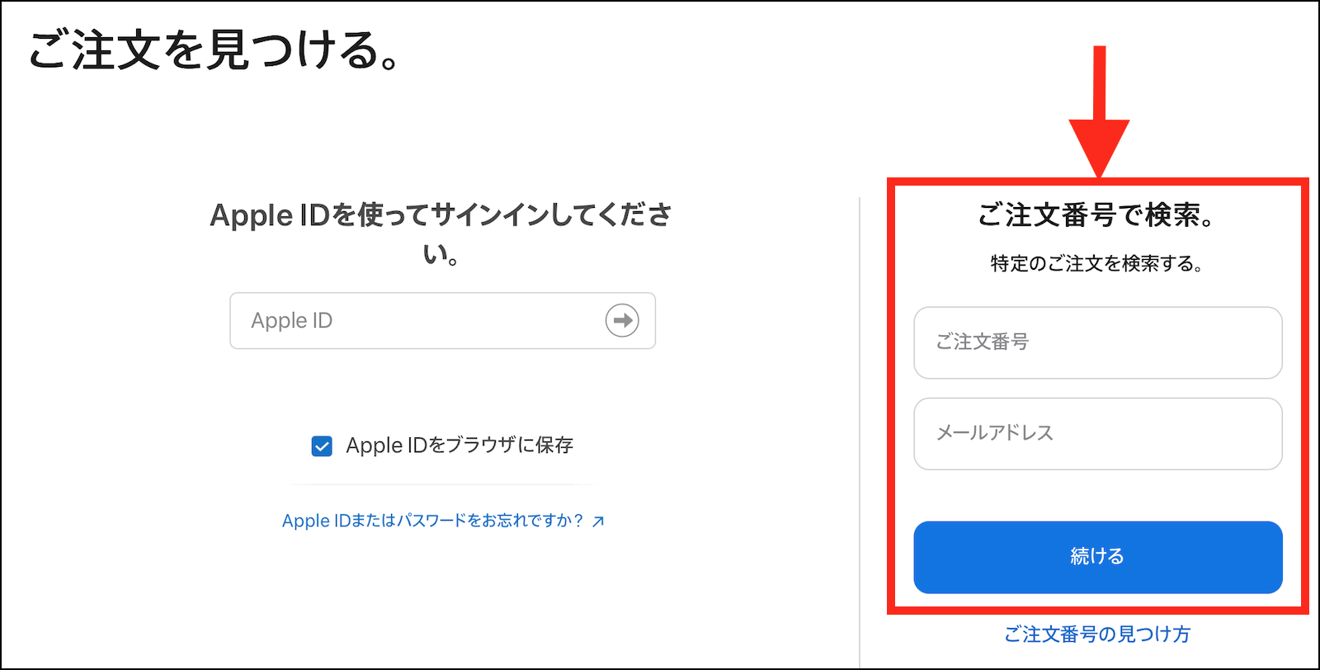Click the vertical divider between the two sections

point(860,429)
